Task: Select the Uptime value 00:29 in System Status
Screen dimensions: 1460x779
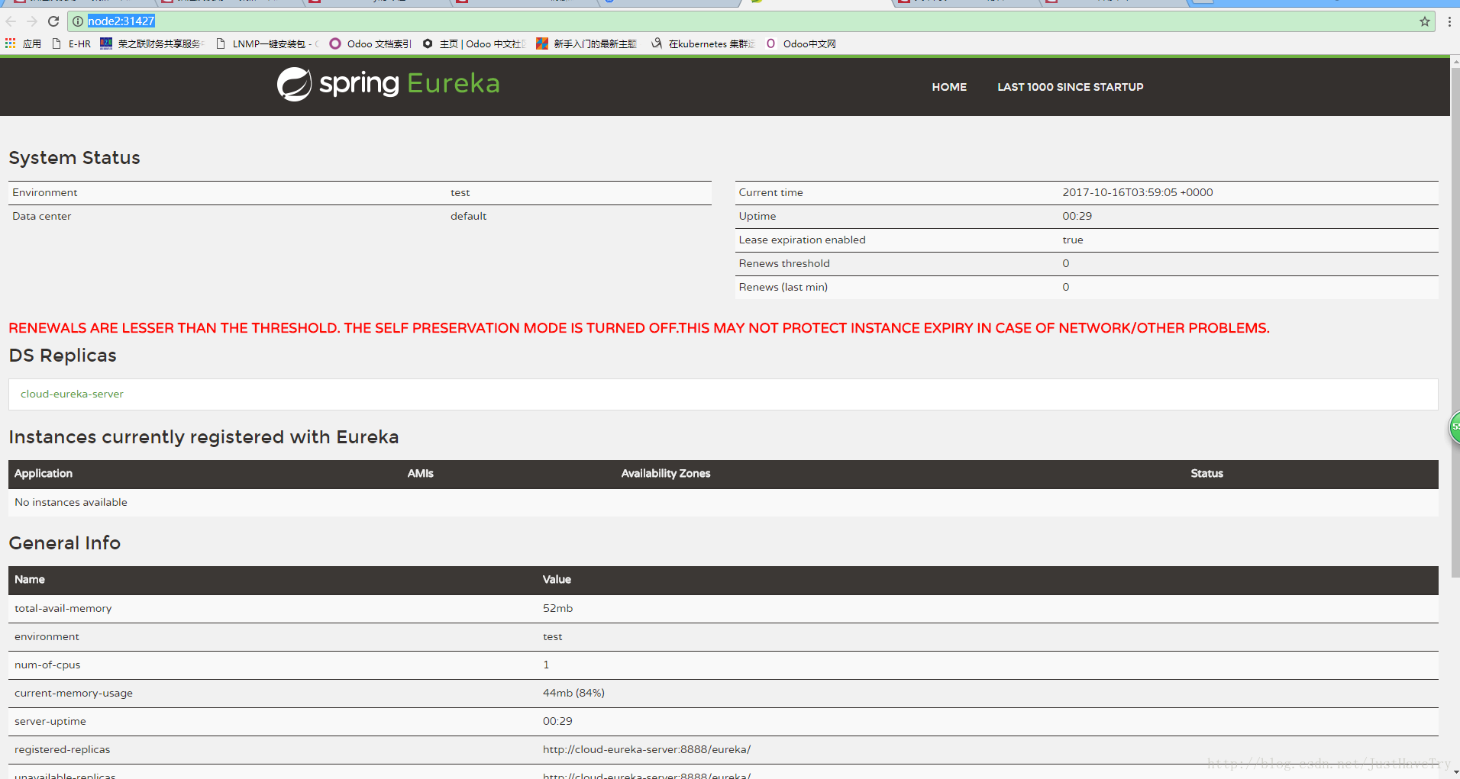Action: [x=1077, y=216]
